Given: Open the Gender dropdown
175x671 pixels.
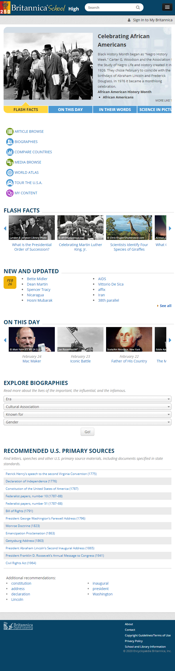Looking at the screenshot, I should click(x=88, y=422).
